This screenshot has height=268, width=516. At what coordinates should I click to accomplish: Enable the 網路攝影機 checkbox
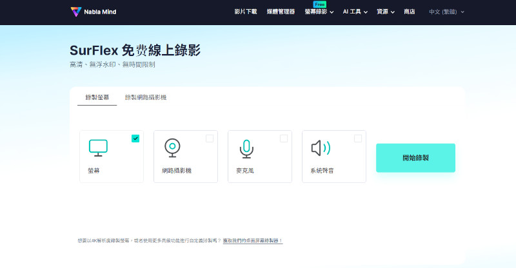pos(210,139)
